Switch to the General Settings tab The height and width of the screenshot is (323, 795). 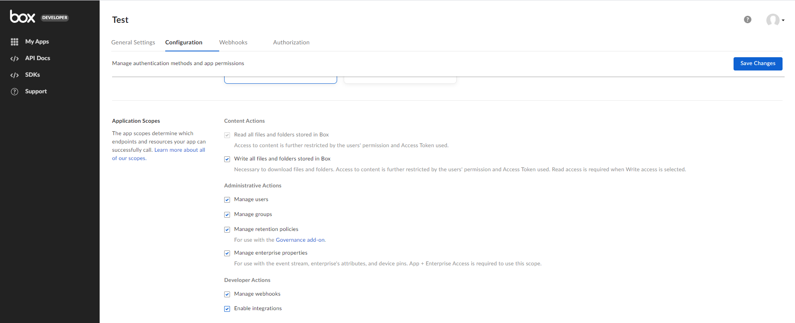pyautogui.click(x=133, y=42)
